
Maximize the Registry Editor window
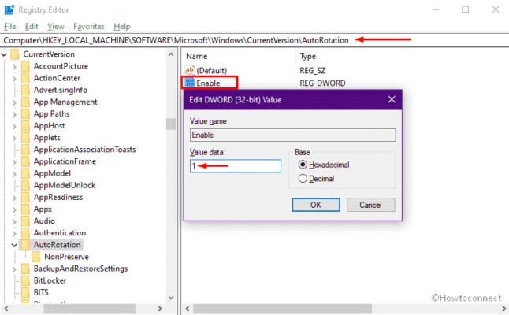pos(465,9)
